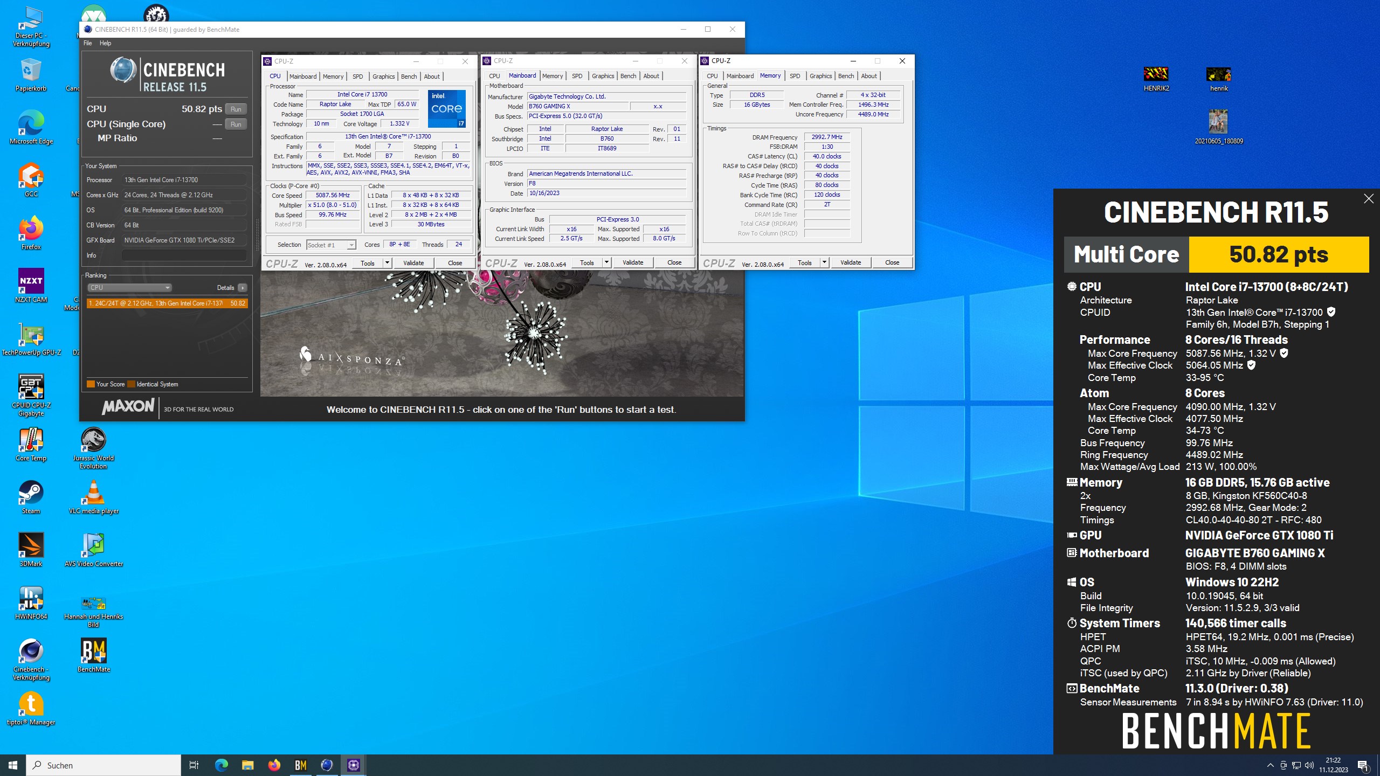Open File Explorer from taskbar
Image resolution: width=1380 pixels, height=776 pixels.
pyautogui.click(x=247, y=765)
